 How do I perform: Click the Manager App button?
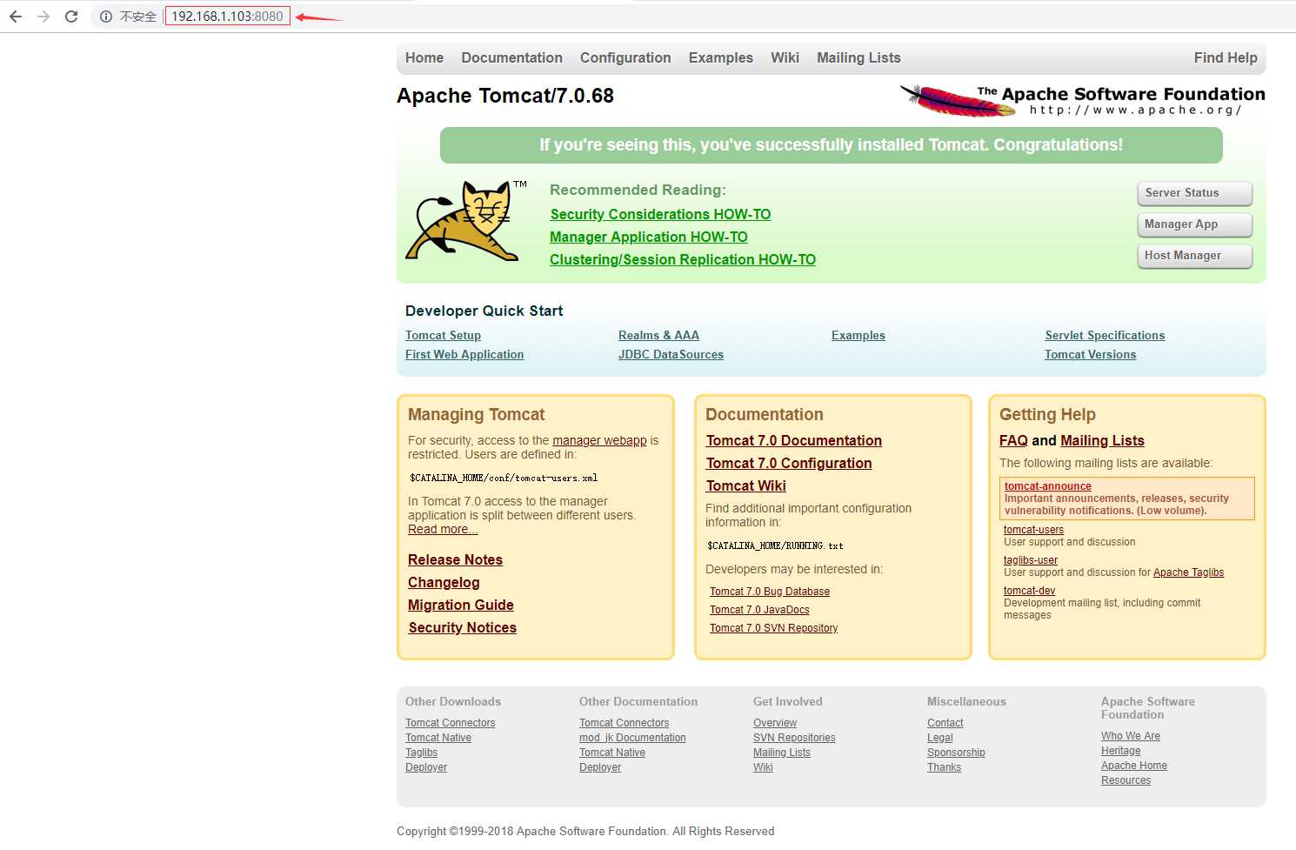click(x=1194, y=224)
